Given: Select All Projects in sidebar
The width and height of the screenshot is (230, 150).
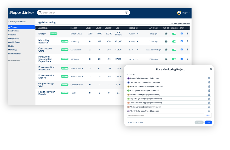Looking at the screenshot, I should pyautogui.click(x=21, y=27).
